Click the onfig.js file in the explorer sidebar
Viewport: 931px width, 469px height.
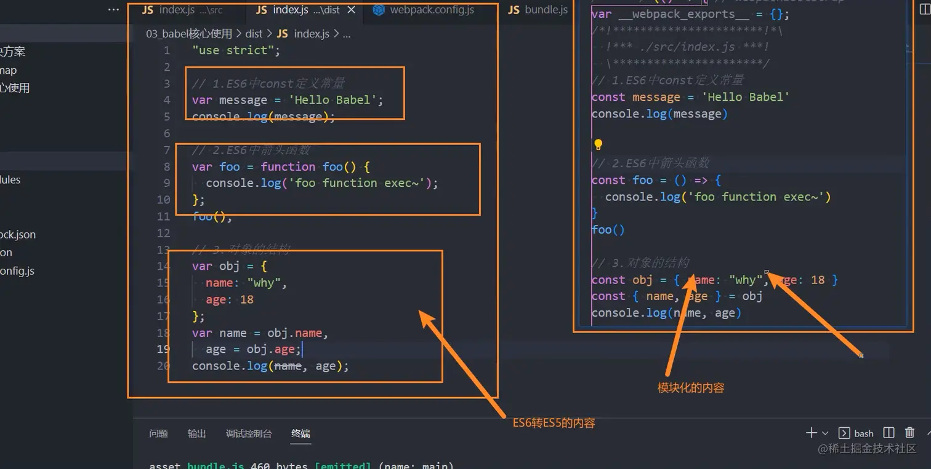18,270
